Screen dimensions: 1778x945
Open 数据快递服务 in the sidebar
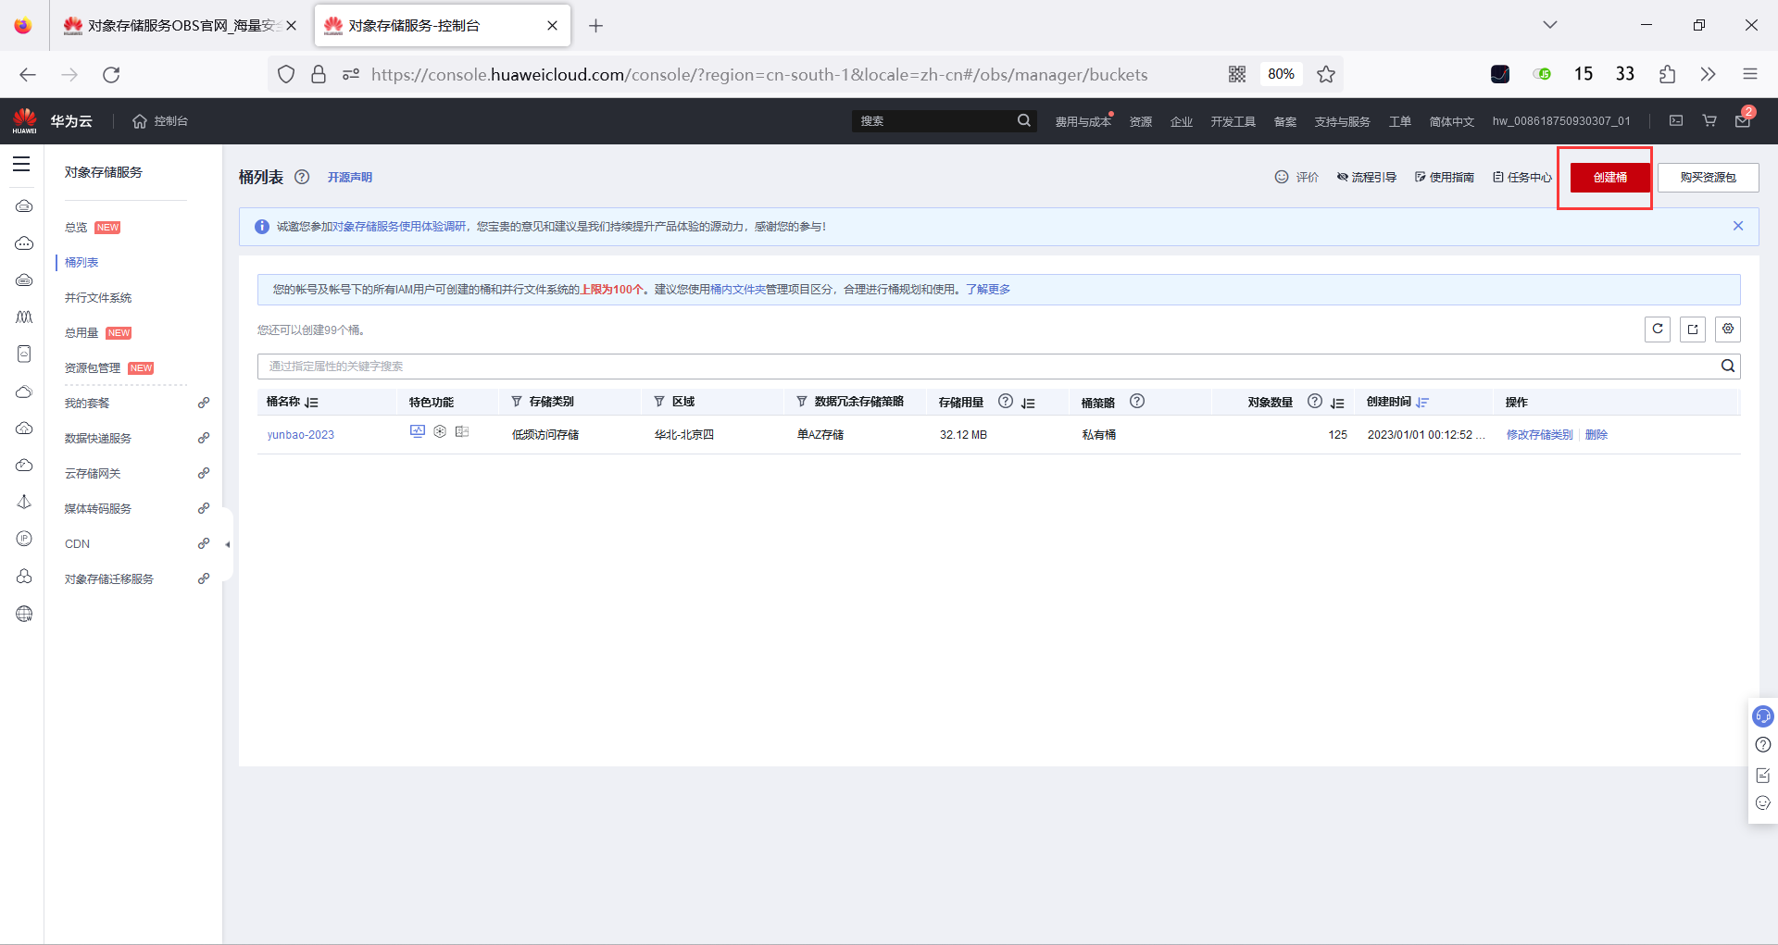[98, 439]
